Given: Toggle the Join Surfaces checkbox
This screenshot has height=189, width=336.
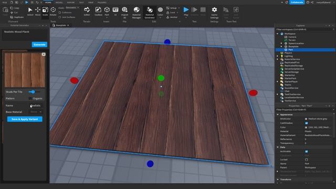Looking at the screenshot, I should (x=60, y=17).
